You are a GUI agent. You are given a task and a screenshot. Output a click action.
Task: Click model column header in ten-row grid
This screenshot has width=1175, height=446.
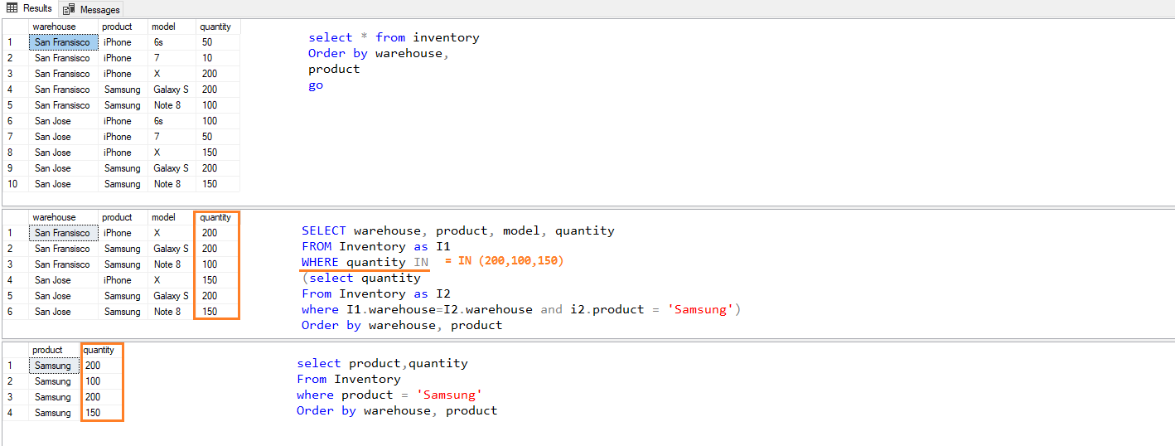pos(172,27)
